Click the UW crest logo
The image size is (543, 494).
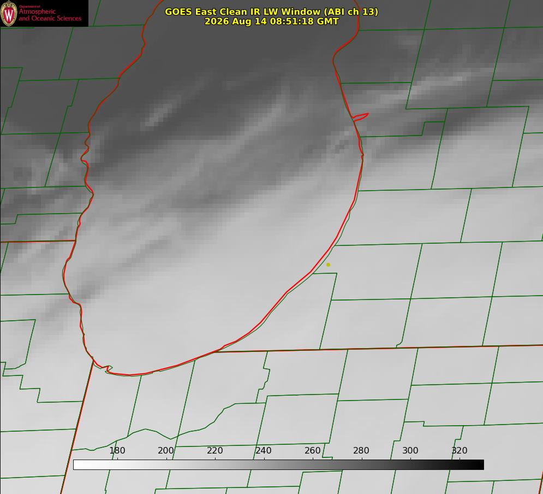pos(9,13)
